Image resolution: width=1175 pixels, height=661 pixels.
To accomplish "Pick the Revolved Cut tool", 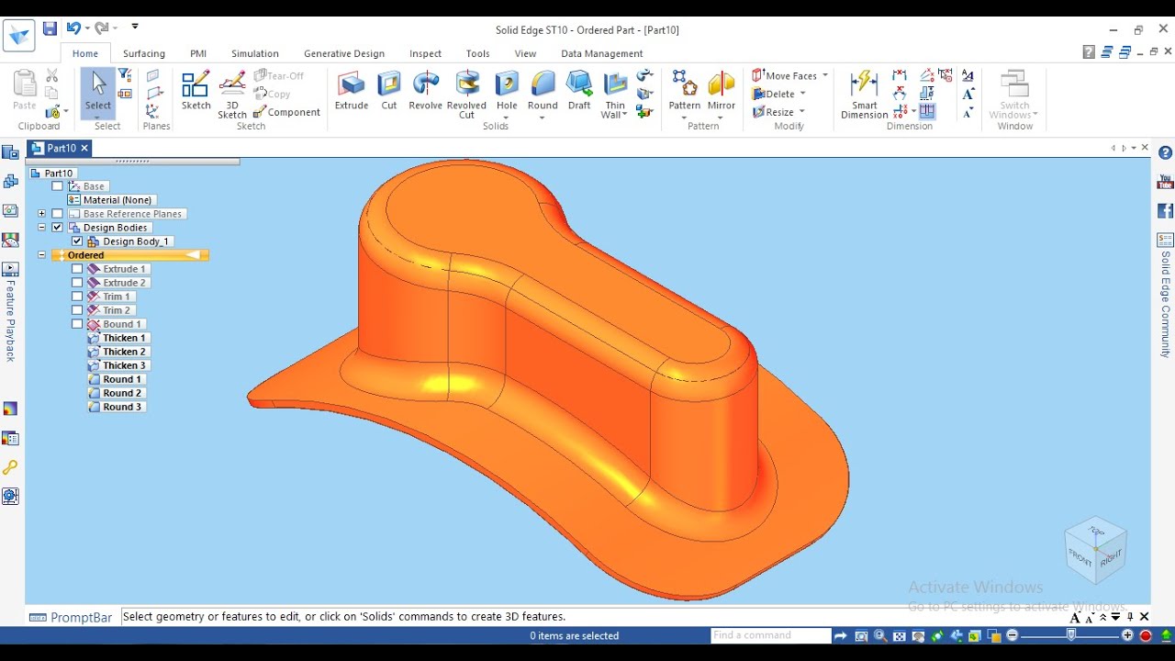I will pos(466,95).
